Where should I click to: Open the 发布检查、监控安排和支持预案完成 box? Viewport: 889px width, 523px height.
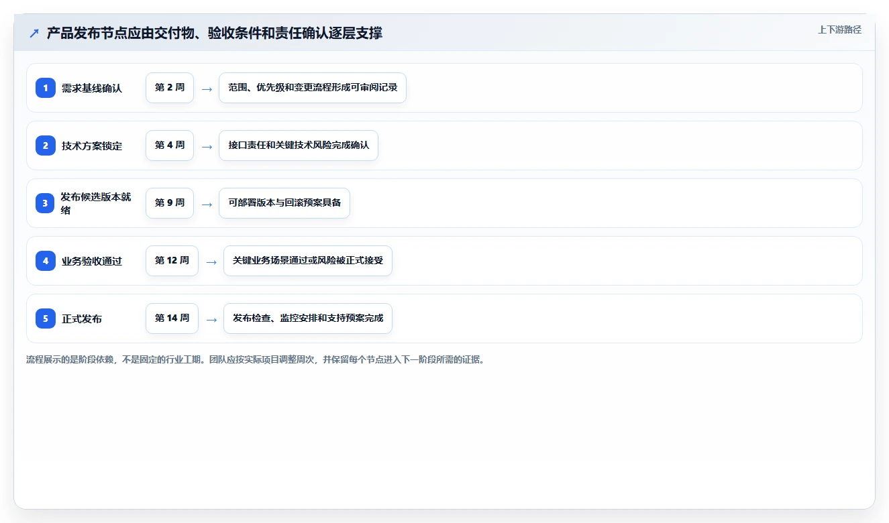click(x=308, y=318)
